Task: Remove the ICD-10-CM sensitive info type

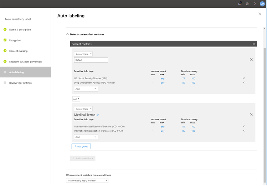Action: pos(244,126)
